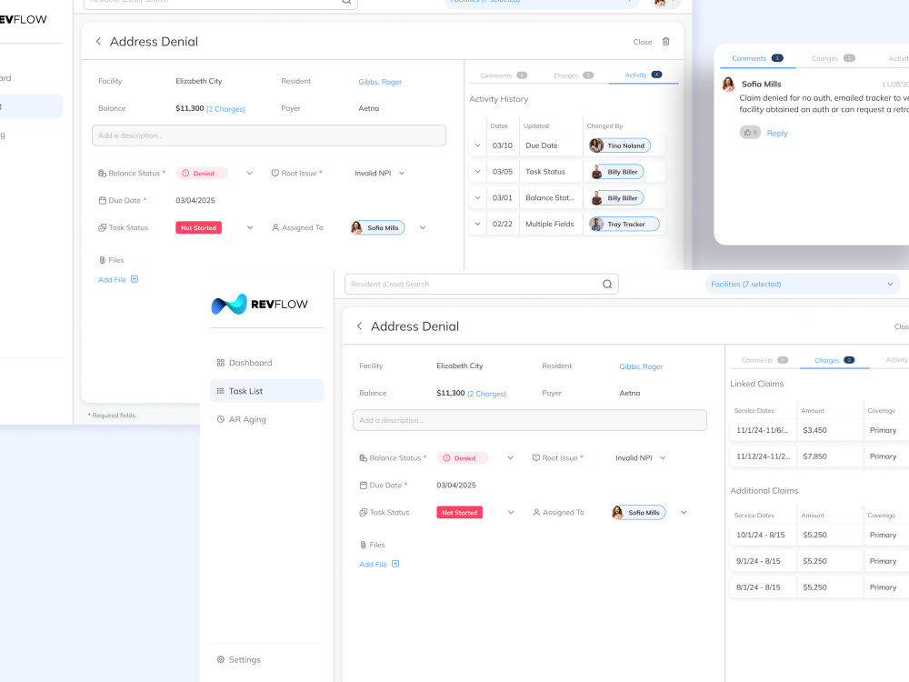Click trash icon next to Close in top panel
Image resolution: width=909 pixels, height=682 pixels.
[665, 41]
